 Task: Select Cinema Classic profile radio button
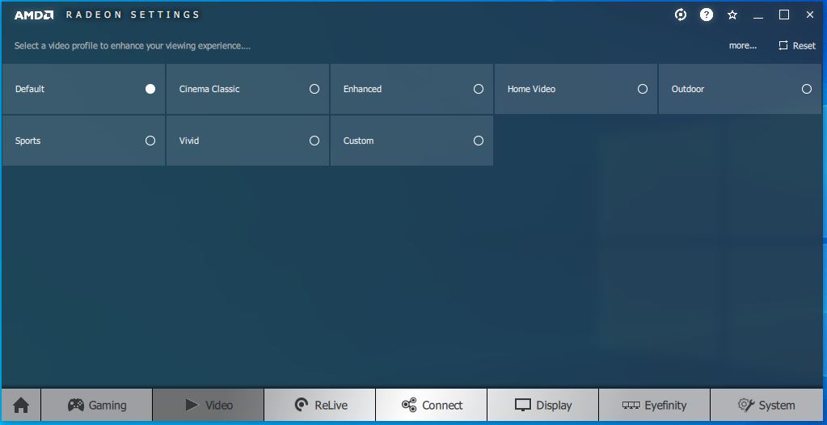[x=314, y=89]
